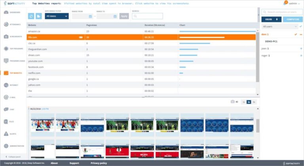
Task: Select the cbc.ca website row
Action: pyautogui.click(x=141, y=43)
